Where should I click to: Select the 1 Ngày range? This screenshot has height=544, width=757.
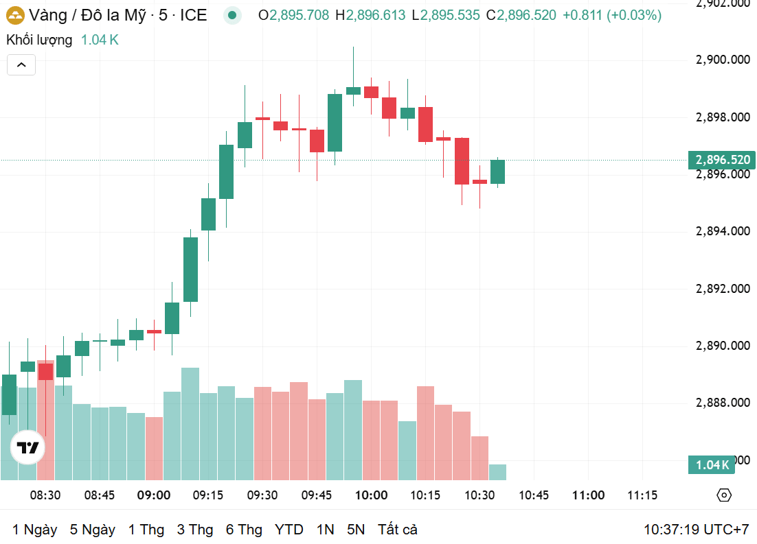(35, 530)
